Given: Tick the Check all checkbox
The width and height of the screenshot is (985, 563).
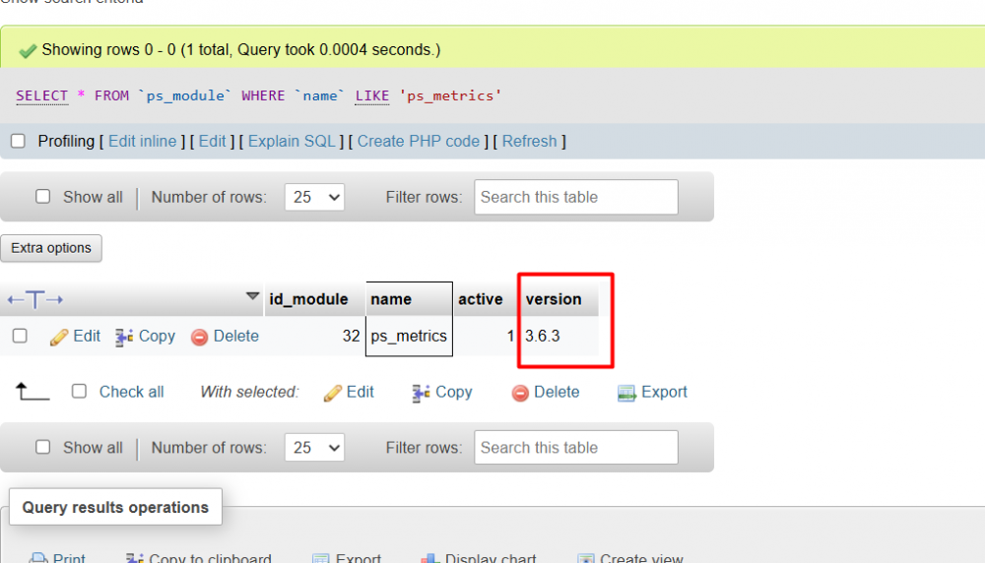Looking at the screenshot, I should click(79, 391).
